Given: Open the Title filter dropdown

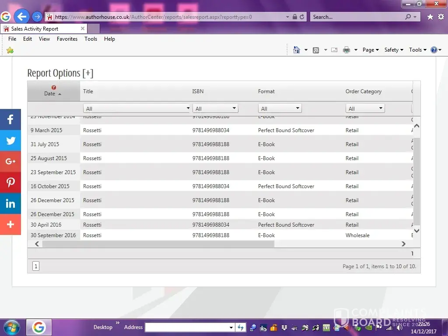Looking at the screenshot, I should click(x=137, y=108).
